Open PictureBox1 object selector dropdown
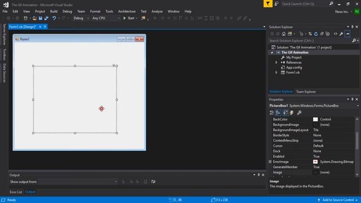 [358, 105]
